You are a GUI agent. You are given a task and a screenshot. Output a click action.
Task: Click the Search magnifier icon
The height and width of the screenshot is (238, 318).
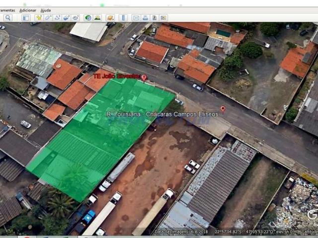pos(8,18)
